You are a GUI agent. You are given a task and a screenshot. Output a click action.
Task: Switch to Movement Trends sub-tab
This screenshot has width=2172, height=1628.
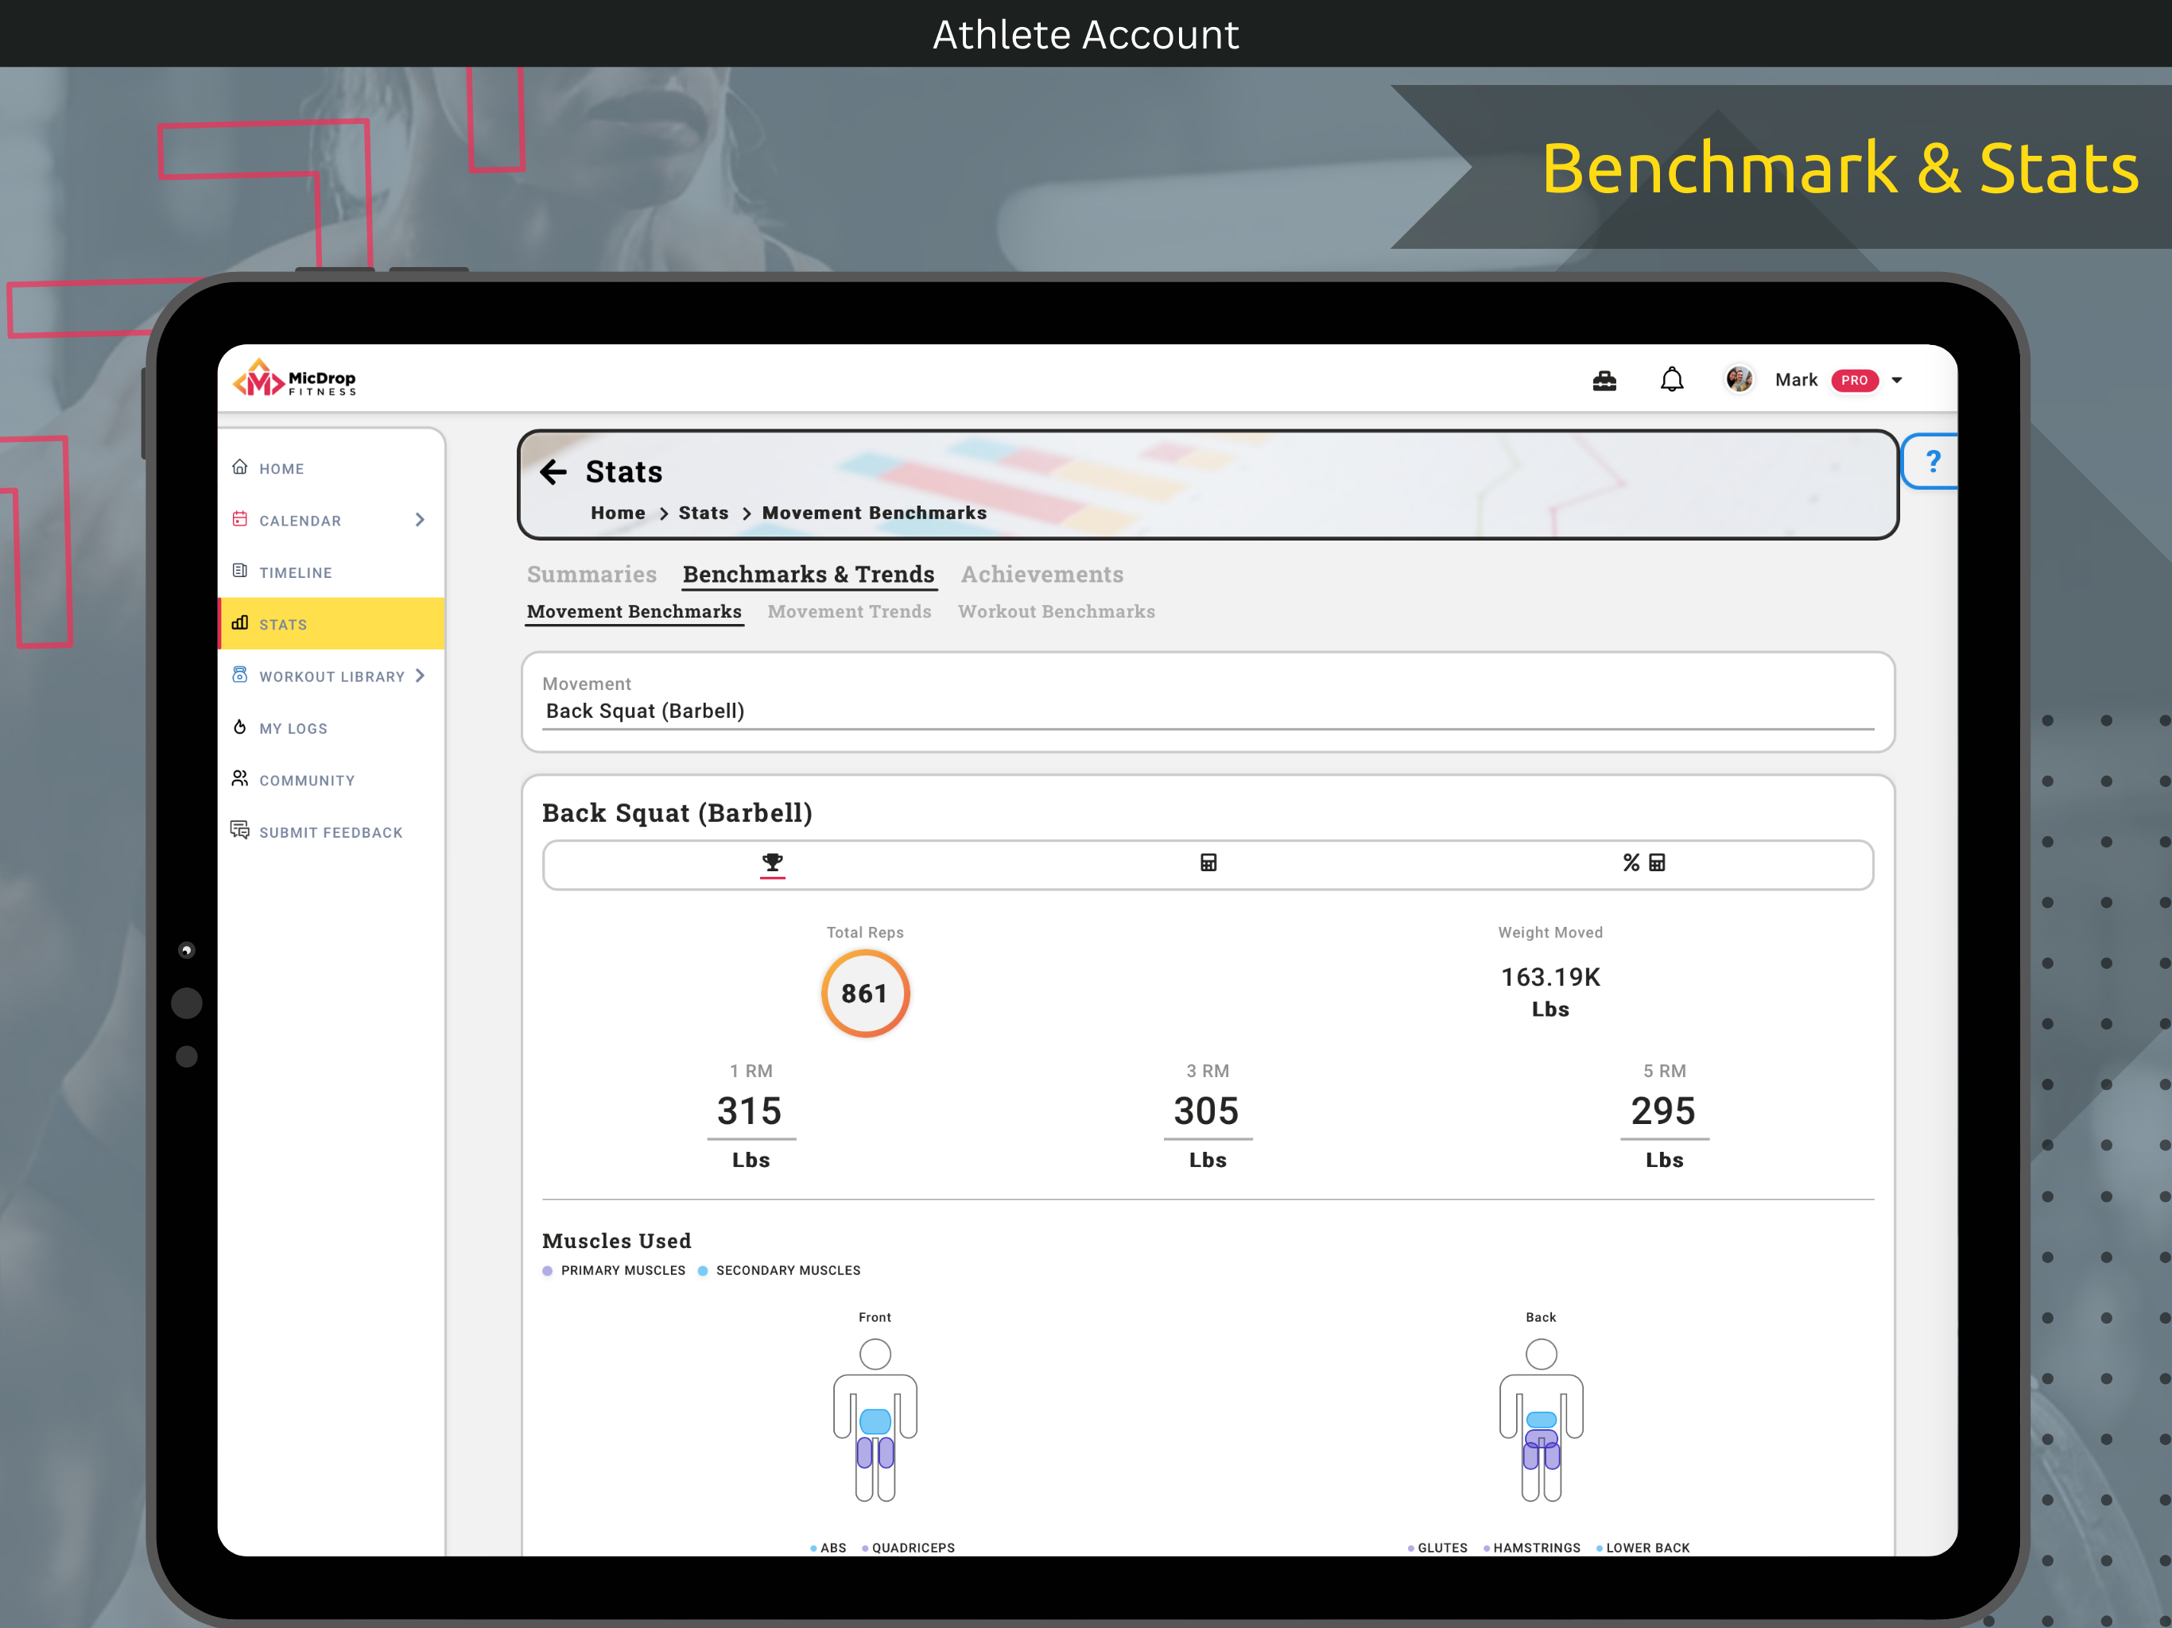click(849, 612)
